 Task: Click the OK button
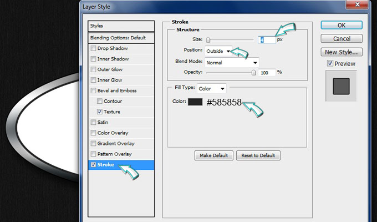click(x=342, y=26)
